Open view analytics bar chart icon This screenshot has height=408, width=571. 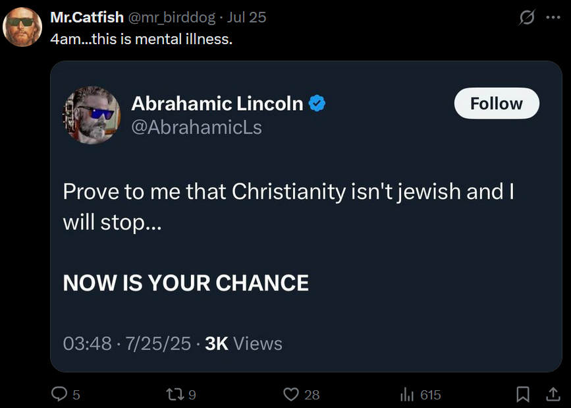click(407, 394)
